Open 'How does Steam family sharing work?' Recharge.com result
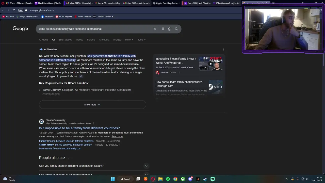The image size is (325, 183). (x=179, y=84)
